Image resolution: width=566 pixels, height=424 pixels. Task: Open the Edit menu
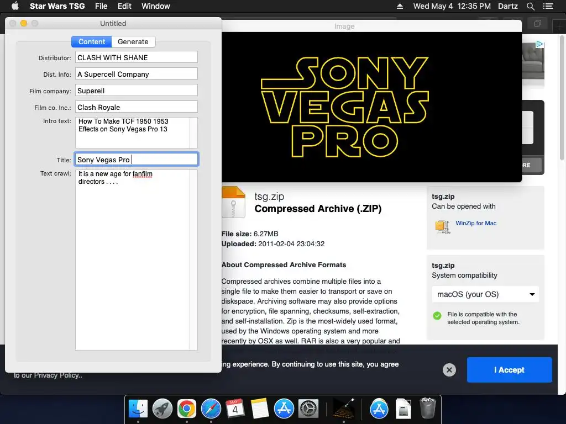124,6
